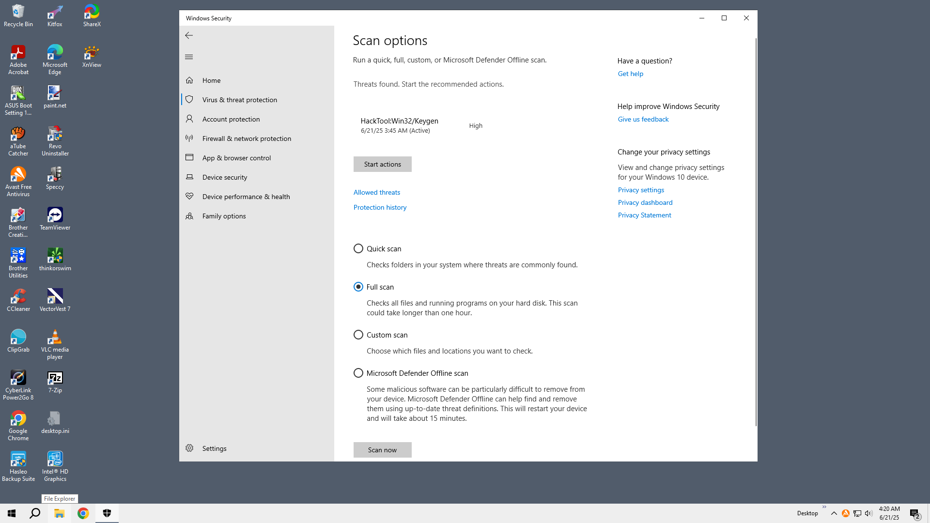Select the Custom scan radio button
The image size is (930, 523).
[x=358, y=335]
